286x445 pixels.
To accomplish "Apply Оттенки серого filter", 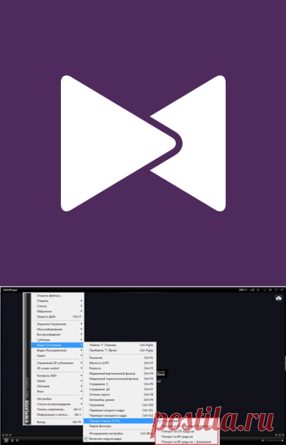I will tap(119, 395).
